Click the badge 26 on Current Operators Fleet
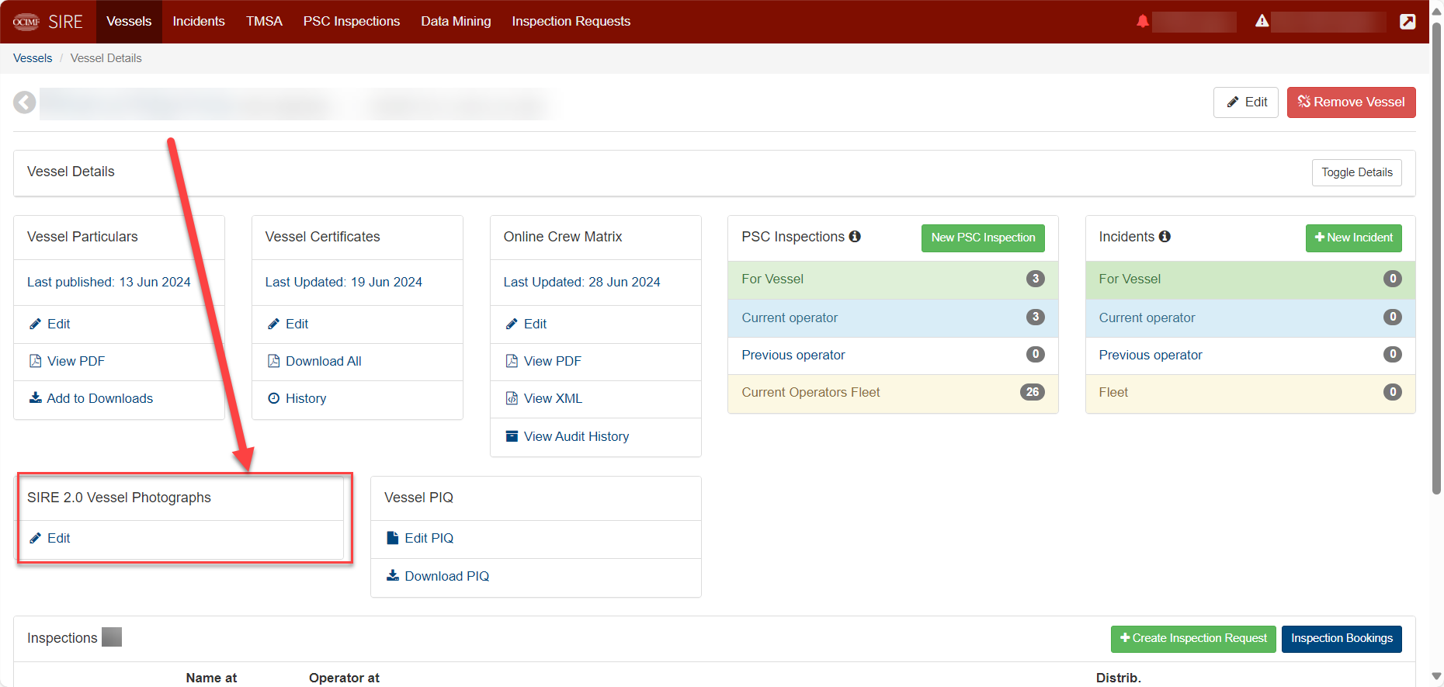 click(x=1032, y=393)
